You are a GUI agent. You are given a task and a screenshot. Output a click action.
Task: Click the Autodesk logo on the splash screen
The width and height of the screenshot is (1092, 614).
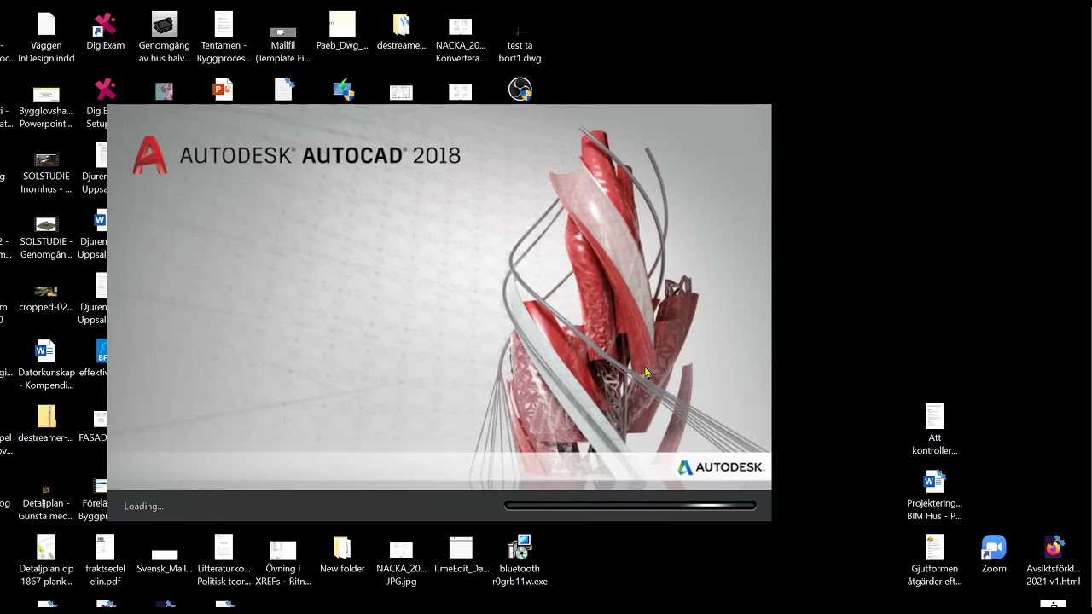click(721, 467)
